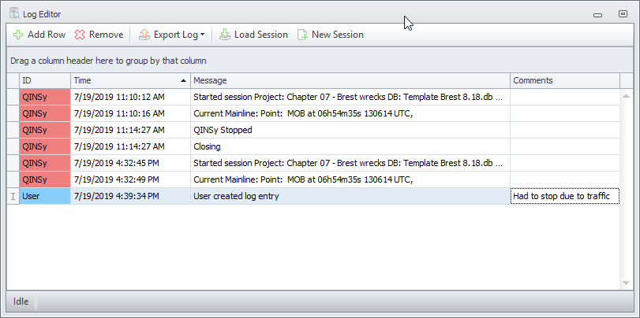Toggle Time column sort arrow
Image resolution: width=640 pixels, height=318 pixels.
(x=184, y=81)
